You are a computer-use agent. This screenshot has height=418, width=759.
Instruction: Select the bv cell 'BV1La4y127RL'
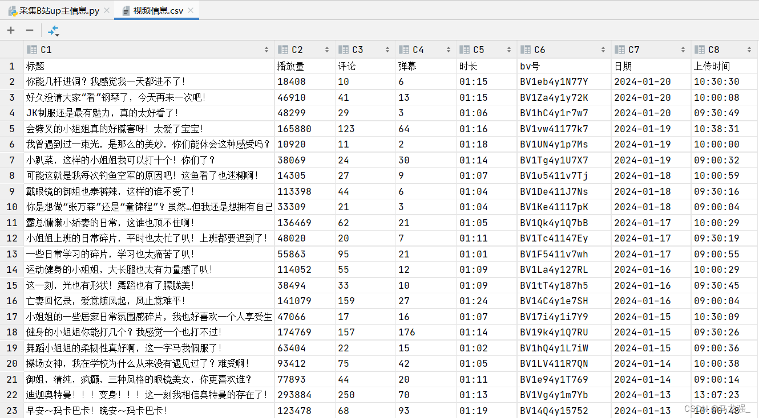[x=564, y=269]
